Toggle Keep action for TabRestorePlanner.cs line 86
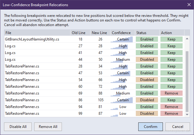194x135 pixels. pos(171,100)
